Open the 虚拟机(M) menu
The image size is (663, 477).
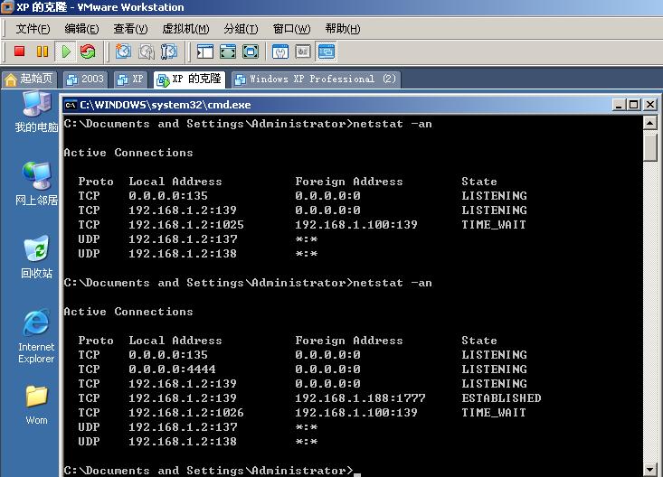tap(185, 29)
